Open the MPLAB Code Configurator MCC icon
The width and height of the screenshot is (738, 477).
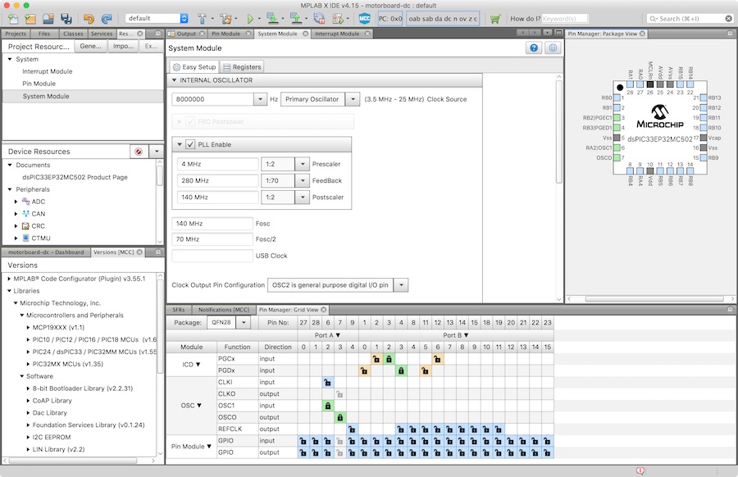tap(364, 19)
